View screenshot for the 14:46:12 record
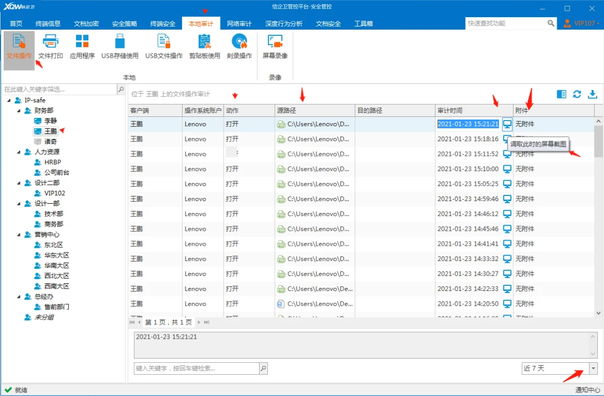 [x=507, y=214]
